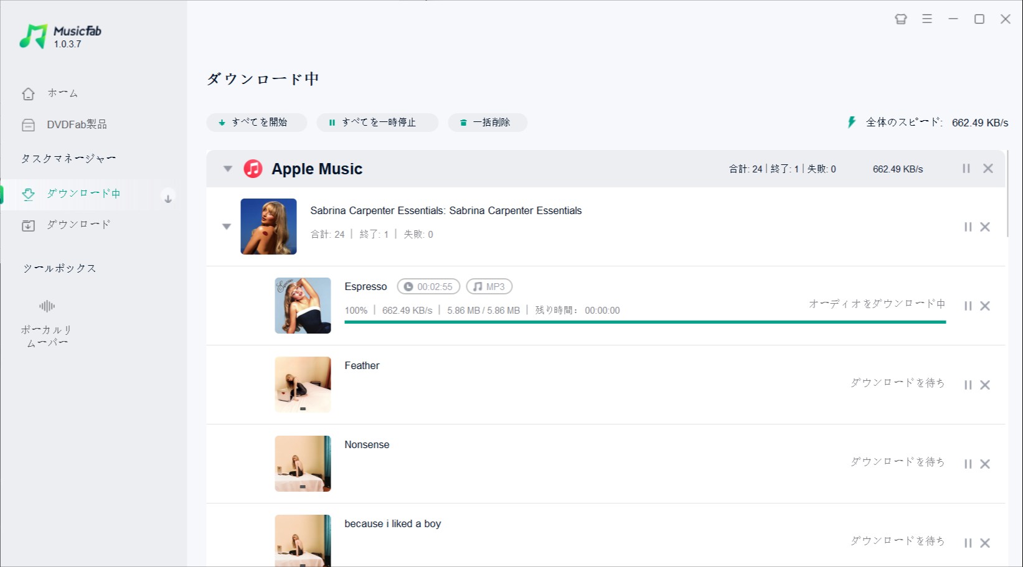The image size is (1023, 567).
Task: Click the Sabrina Carpenter Essentials album cover
Action: pyautogui.click(x=269, y=227)
